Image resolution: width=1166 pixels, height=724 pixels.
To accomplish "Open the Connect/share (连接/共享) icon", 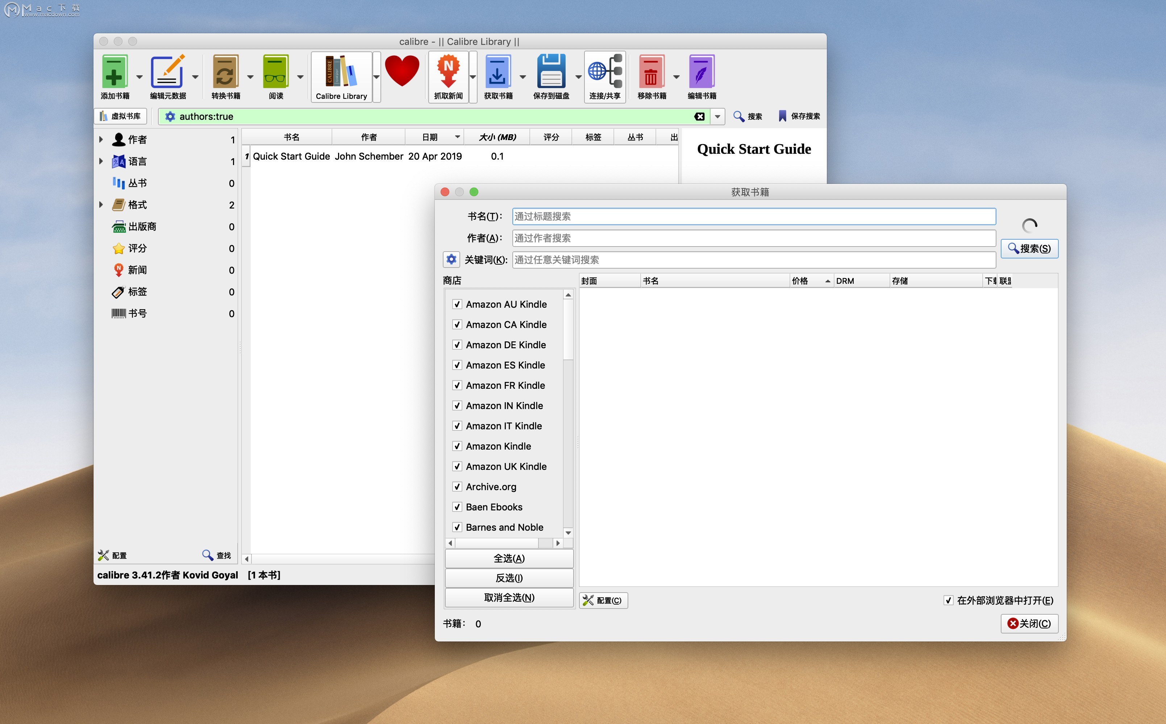I will (x=605, y=72).
